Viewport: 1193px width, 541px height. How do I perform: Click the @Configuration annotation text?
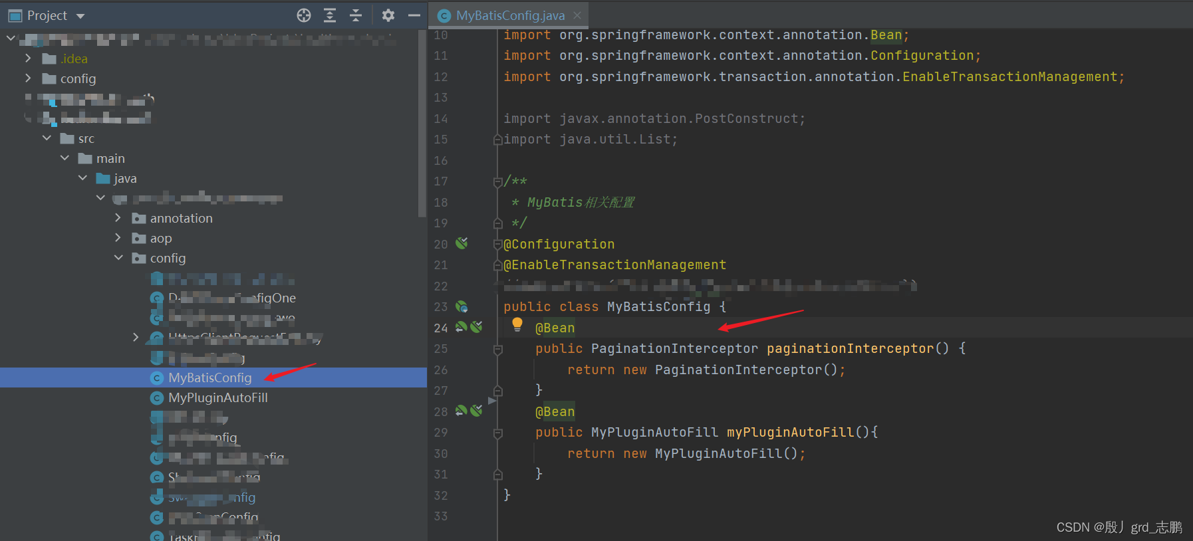tap(559, 244)
